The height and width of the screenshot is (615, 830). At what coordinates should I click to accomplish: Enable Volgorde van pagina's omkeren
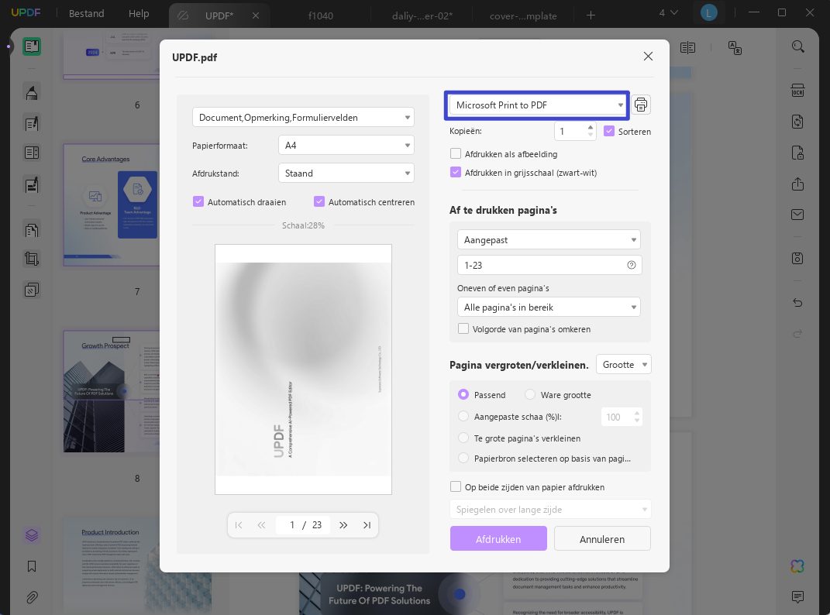click(x=463, y=328)
